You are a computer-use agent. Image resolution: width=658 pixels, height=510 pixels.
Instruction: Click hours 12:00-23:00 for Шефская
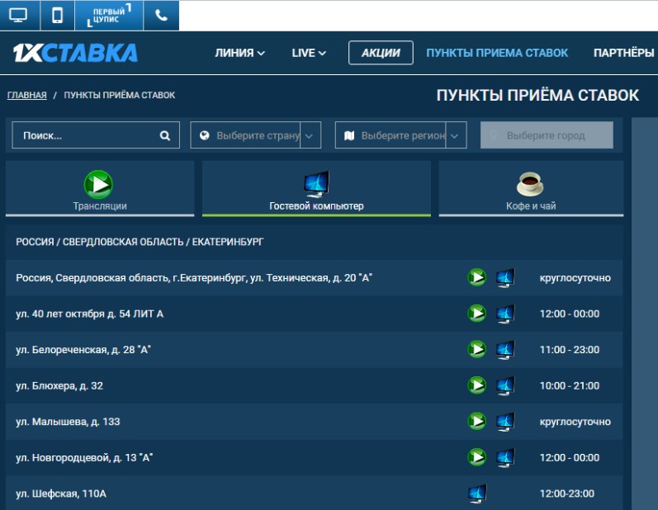click(567, 493)
